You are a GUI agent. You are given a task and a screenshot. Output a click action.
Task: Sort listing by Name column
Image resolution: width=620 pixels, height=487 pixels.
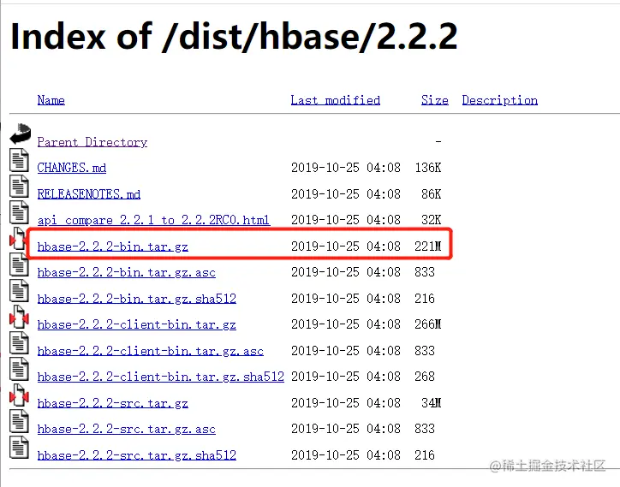pyautogui.click(x=51, y=100)
